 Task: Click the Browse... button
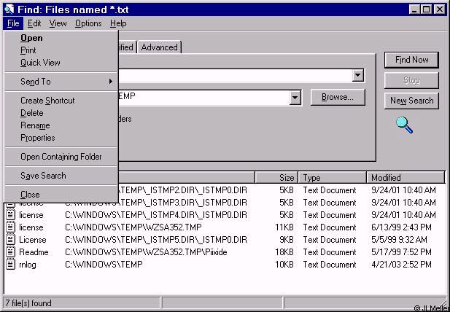(338, 97)
